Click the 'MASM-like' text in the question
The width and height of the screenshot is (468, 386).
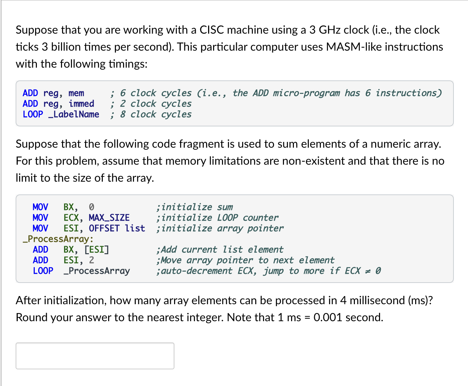coord(354,47)
